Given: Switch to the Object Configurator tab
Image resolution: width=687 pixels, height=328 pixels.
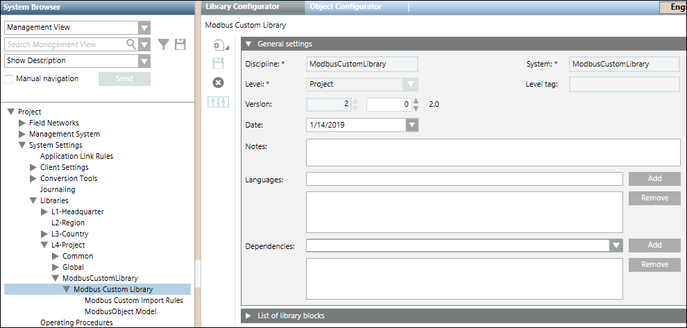Looking at the screenshot, I should [x=346, y=7].
